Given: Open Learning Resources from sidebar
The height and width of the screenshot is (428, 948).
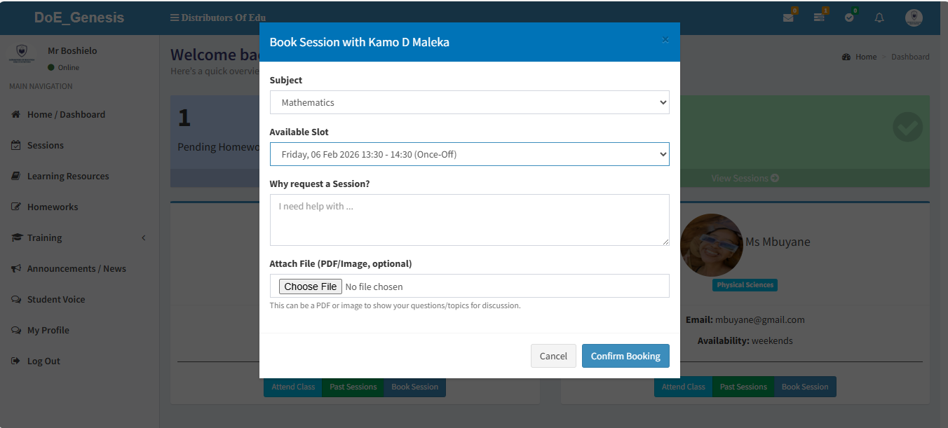Looking at the screenshot, I should 68,176.
